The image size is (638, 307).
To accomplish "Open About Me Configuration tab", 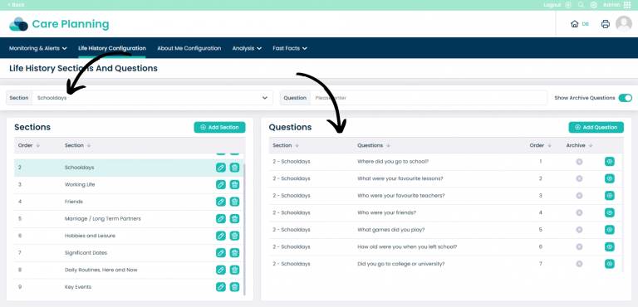I will (189, 48).
